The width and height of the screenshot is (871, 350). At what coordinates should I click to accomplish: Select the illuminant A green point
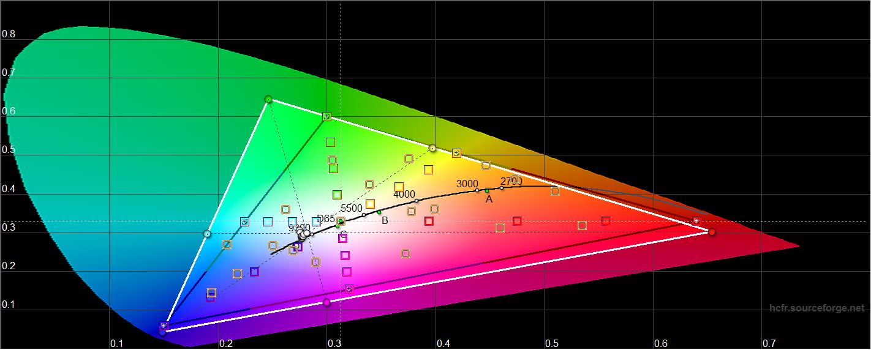coord(487,191)
